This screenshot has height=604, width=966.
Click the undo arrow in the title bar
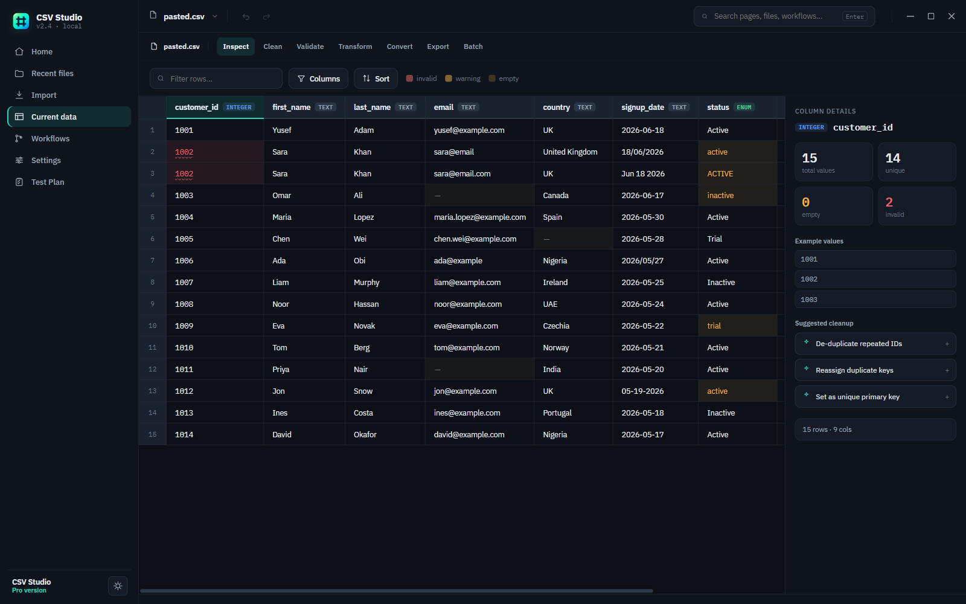[x=246, y=16]
